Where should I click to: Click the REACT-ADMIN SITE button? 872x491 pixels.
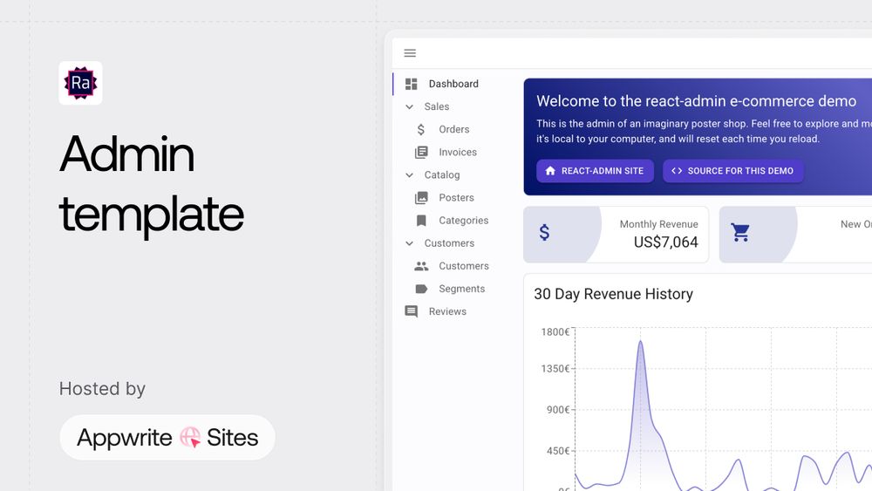click(595, 171)
